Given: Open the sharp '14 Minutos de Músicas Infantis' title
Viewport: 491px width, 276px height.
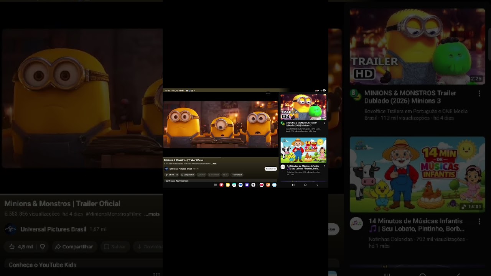Looking at the screenshot, I should [303, 167].
